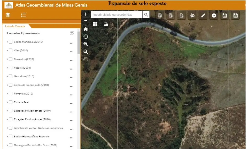Open the elevation profile tool

tap(106, 24)
